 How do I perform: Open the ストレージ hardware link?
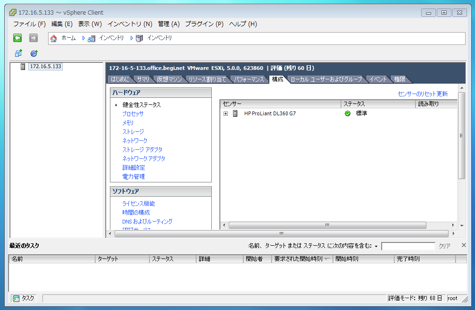pos(133,132)
